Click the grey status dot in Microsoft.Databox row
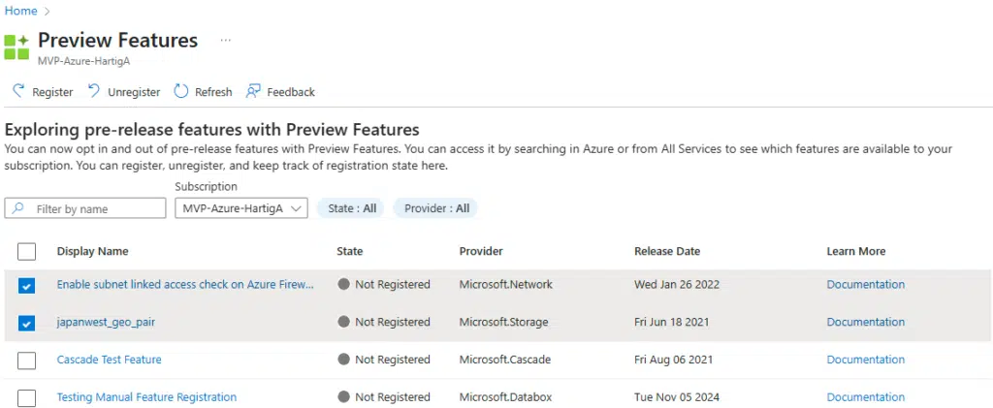Image resolution: width=993 pixels, height=408 pixels. [343, 397]
